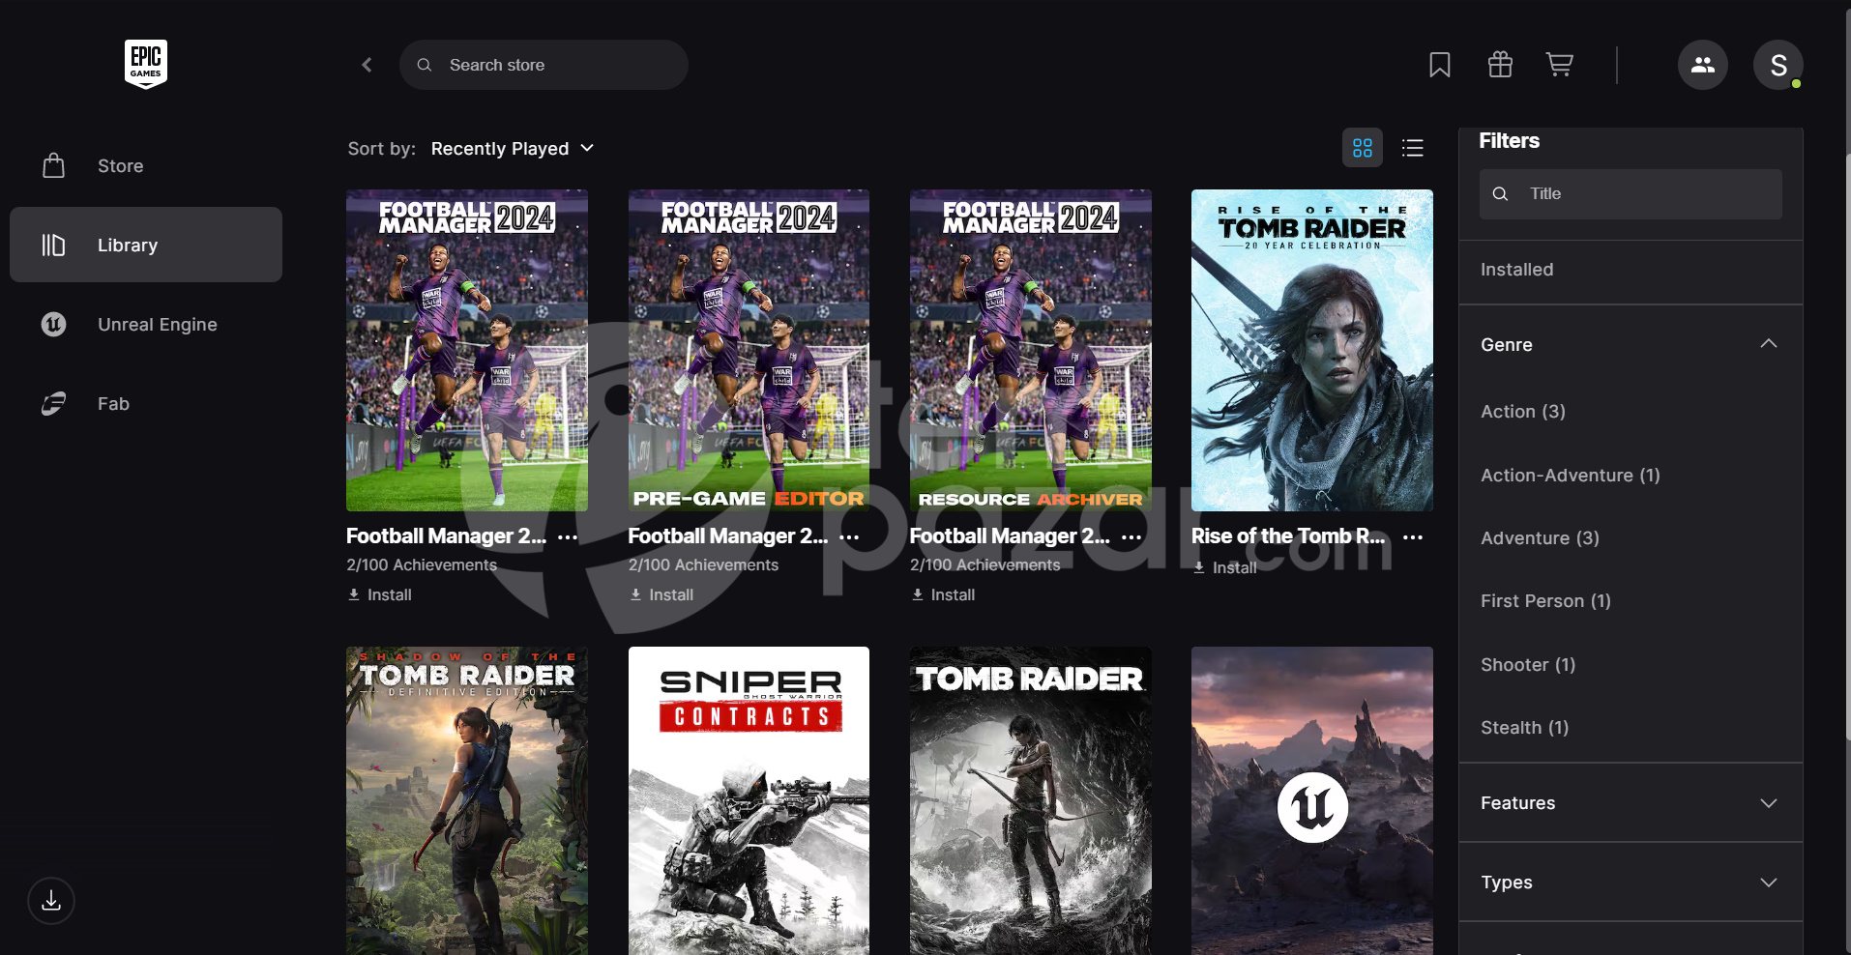The height and width of the screenshot is (955, 1851).
Task: Open Sniper Ghost Warrior Contracts cover
Action: [x=749, y=800]
